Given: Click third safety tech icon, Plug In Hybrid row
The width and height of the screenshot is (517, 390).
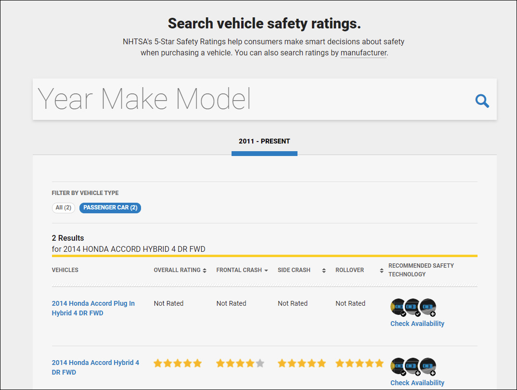Looking at the screenshot, I should click(x=428, y=307).
